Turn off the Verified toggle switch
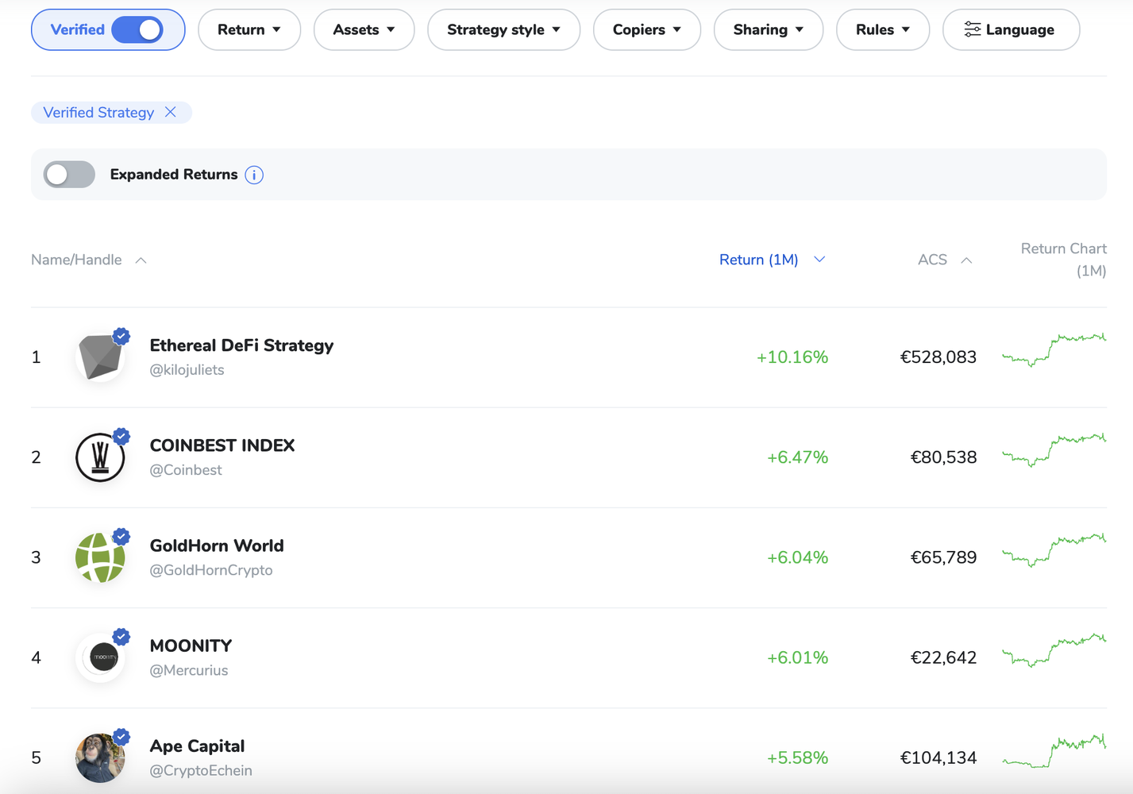This screenshot has height=794, width=1133. [x=137, y=30]
